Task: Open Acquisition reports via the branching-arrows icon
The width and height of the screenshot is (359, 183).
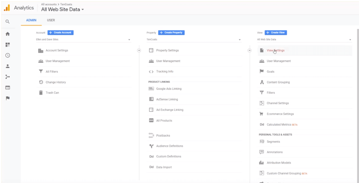Action: point(8,77)
